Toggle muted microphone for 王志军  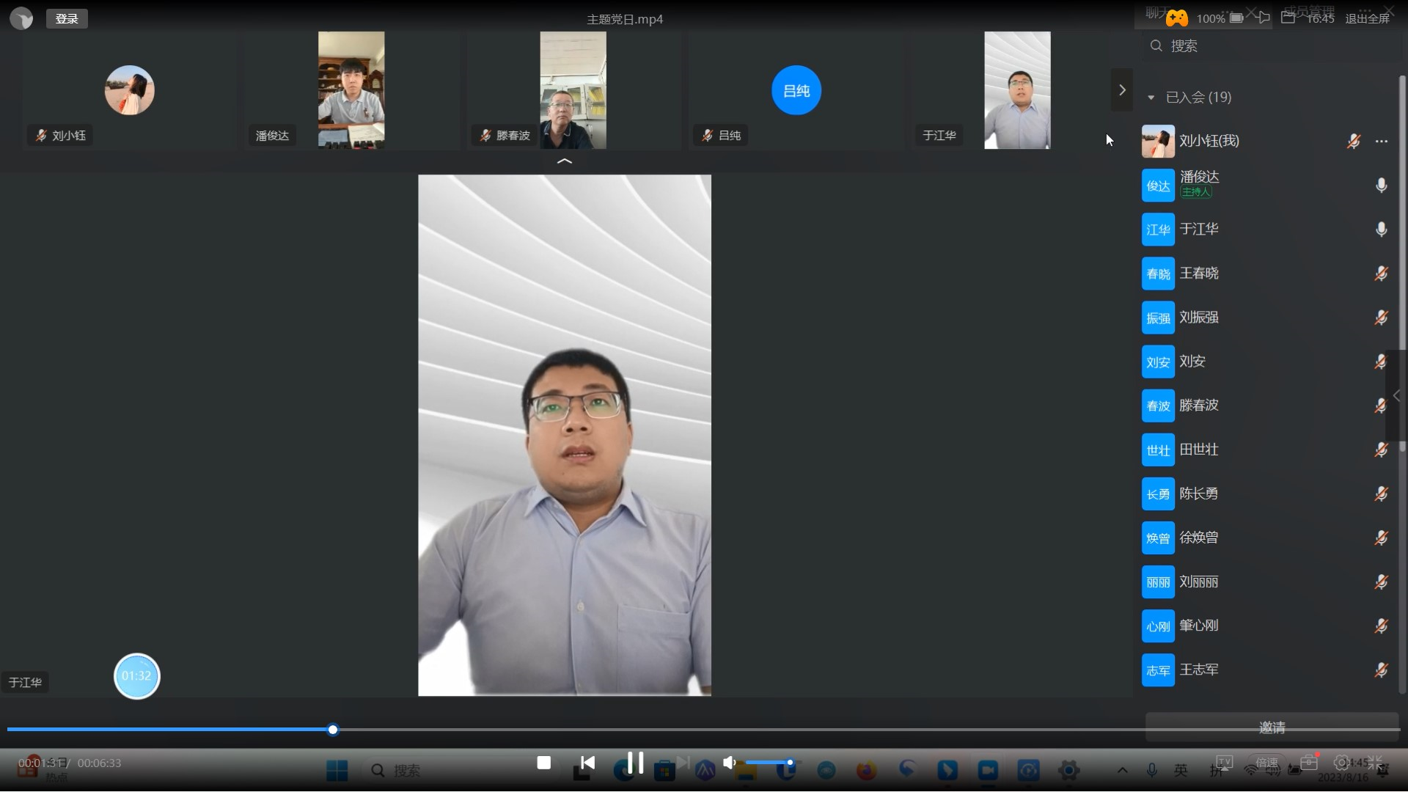(x=1381, y=670)
